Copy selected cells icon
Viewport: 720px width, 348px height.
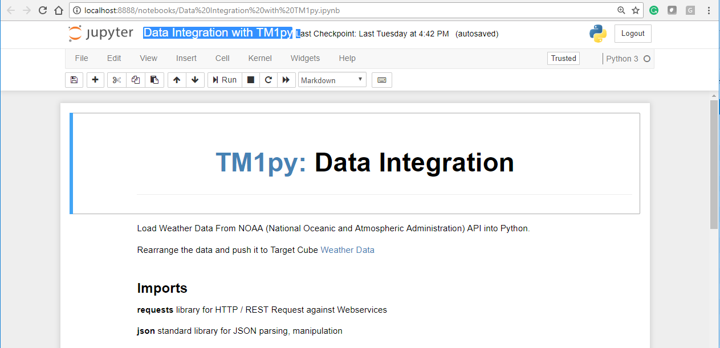pyautogui.click(x=136, y=80)
